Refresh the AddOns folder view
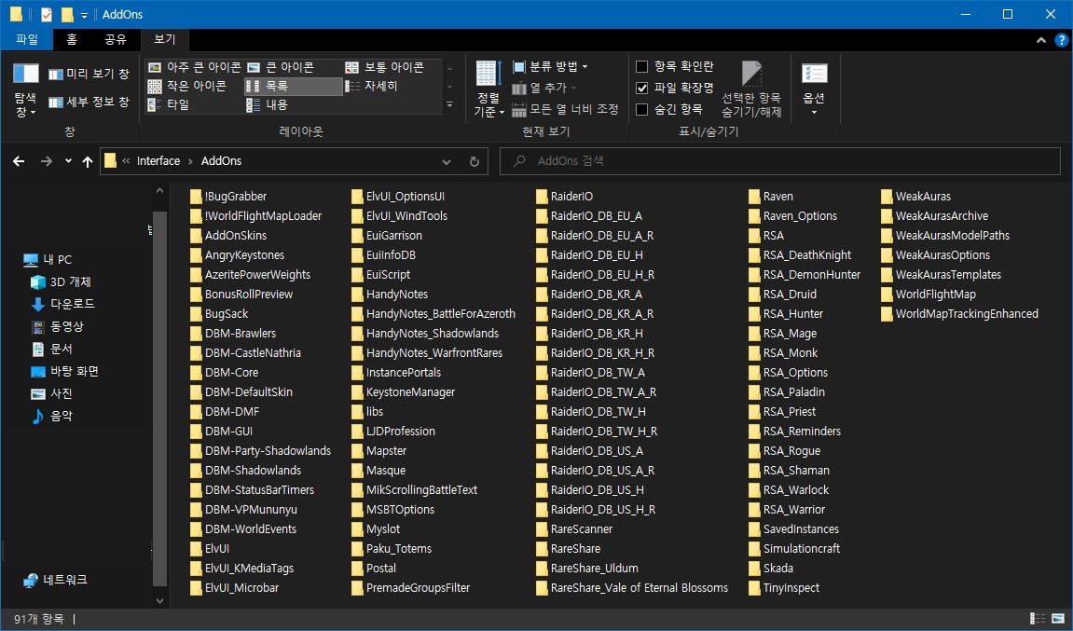This screenshot has height=631, width=1073. click(475, 161)
